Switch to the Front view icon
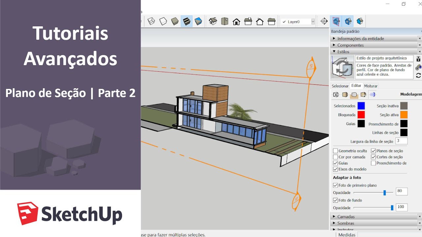 (x=236, y=21)
